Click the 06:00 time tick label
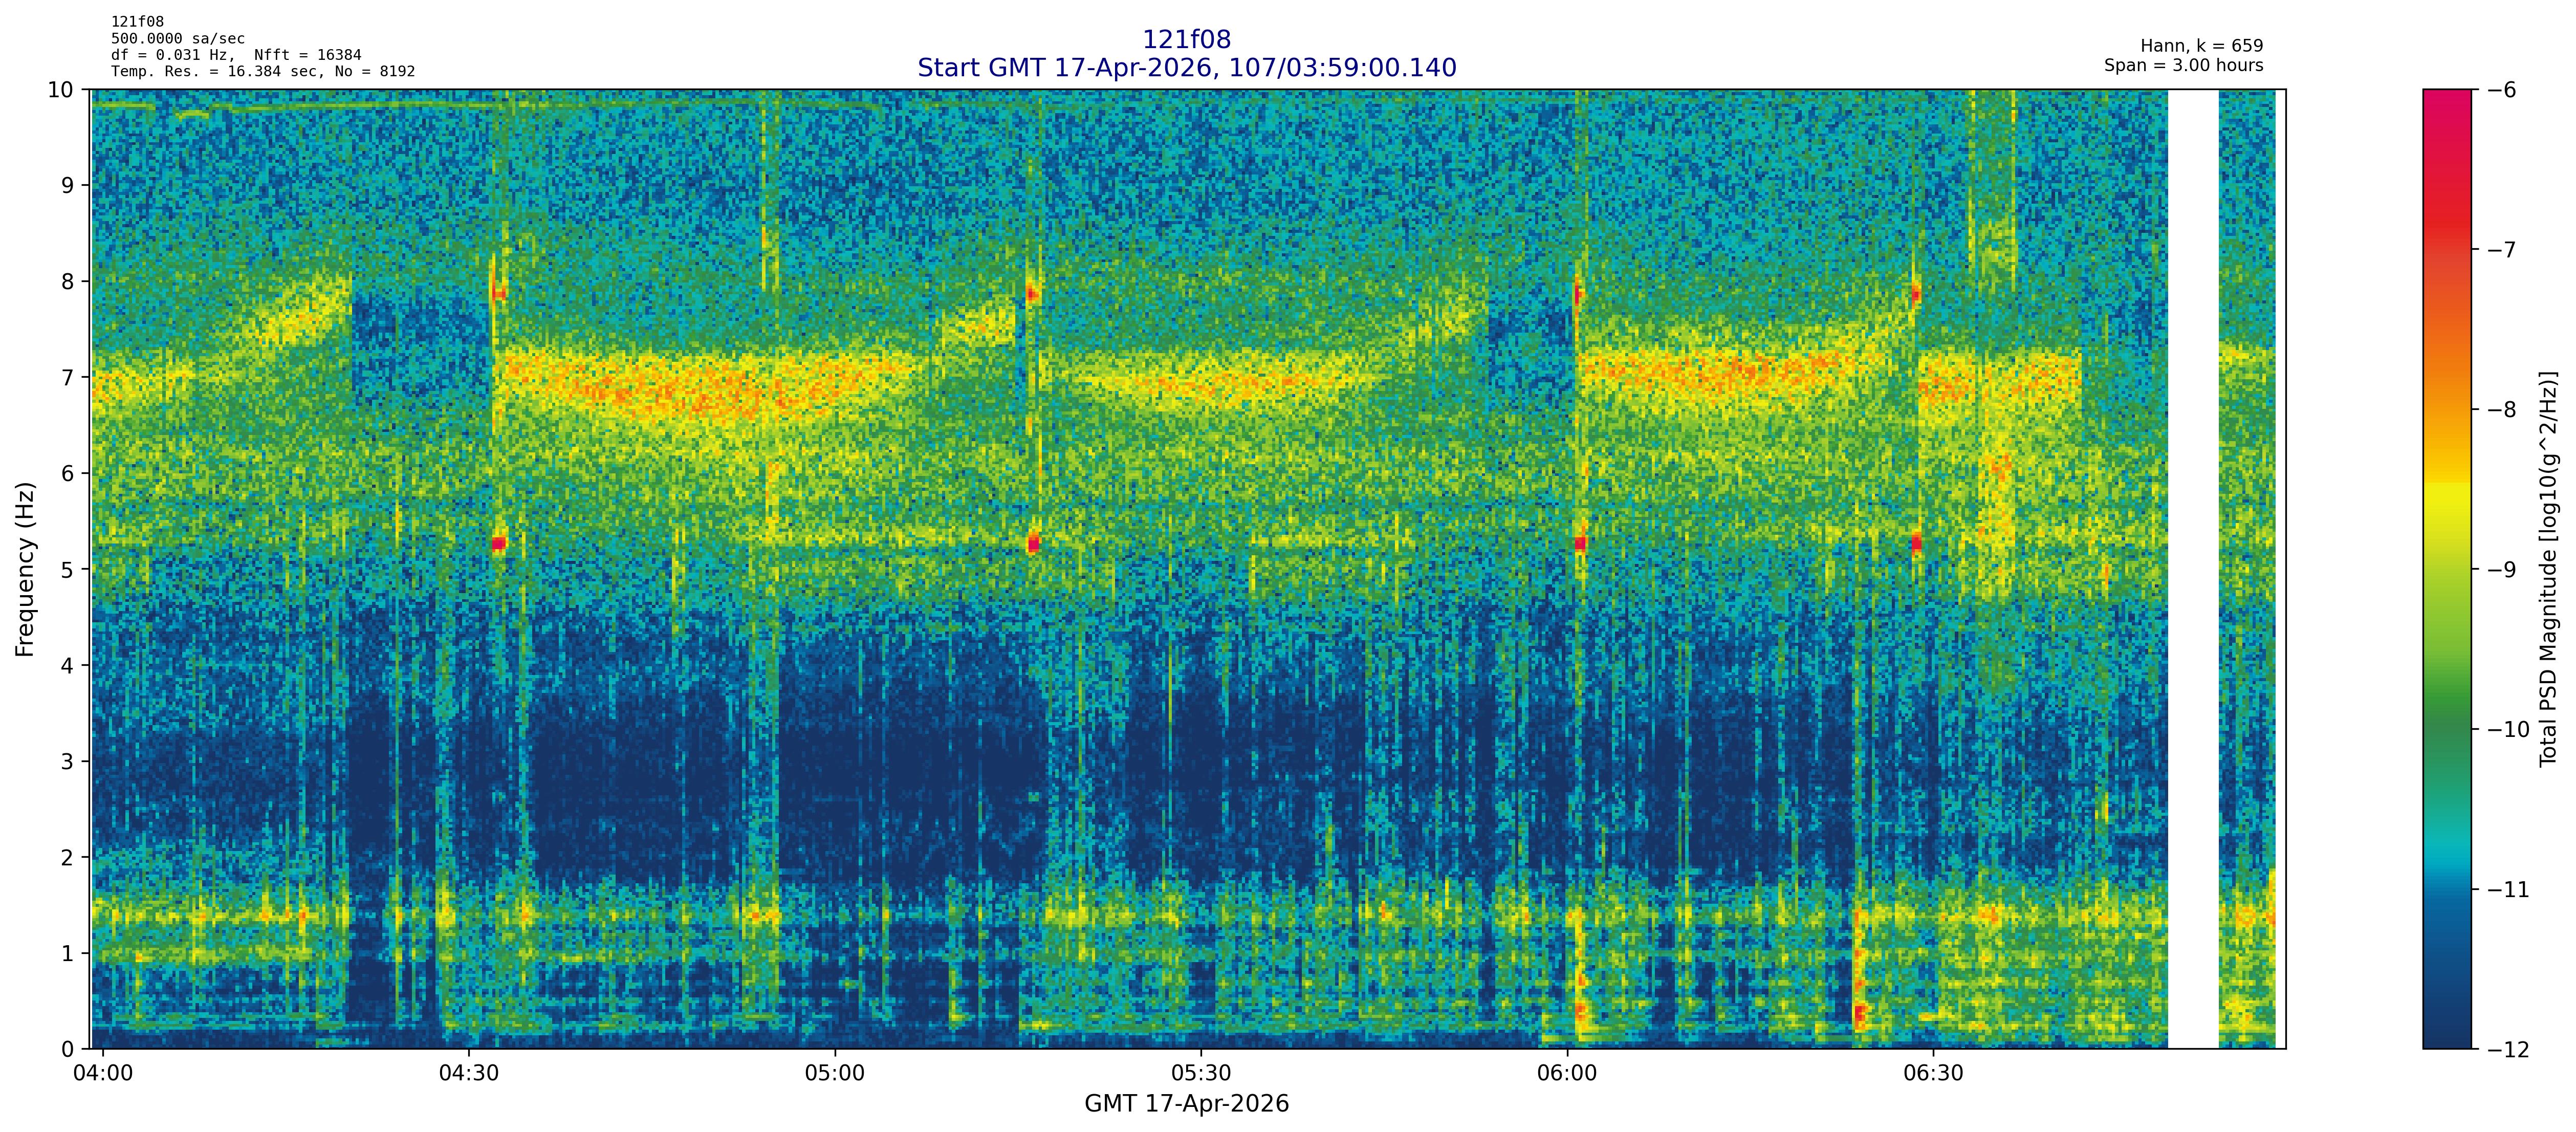2576x1132 pixels. tap(1567, 1074)
